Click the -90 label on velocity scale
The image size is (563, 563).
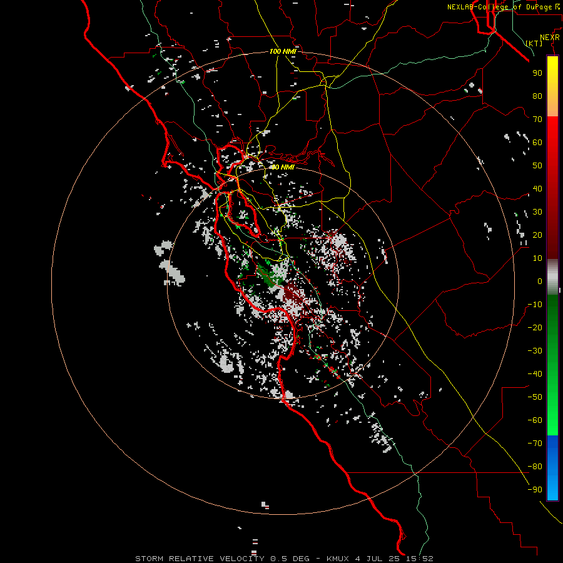pos(535,489)
